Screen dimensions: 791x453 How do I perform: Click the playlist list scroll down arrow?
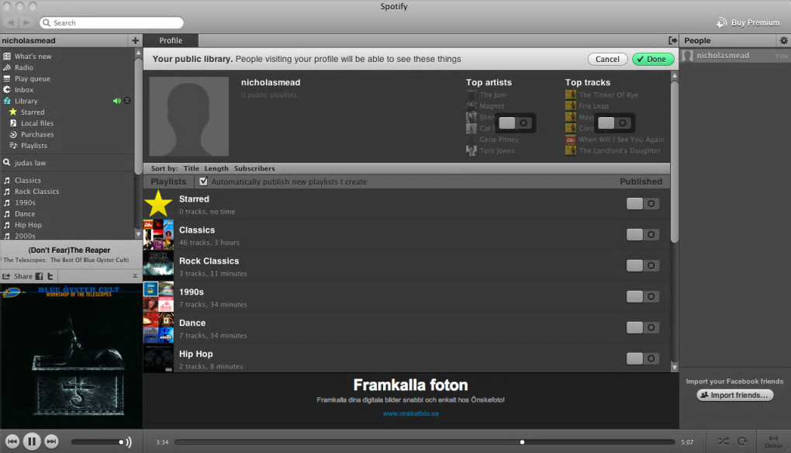675,367
